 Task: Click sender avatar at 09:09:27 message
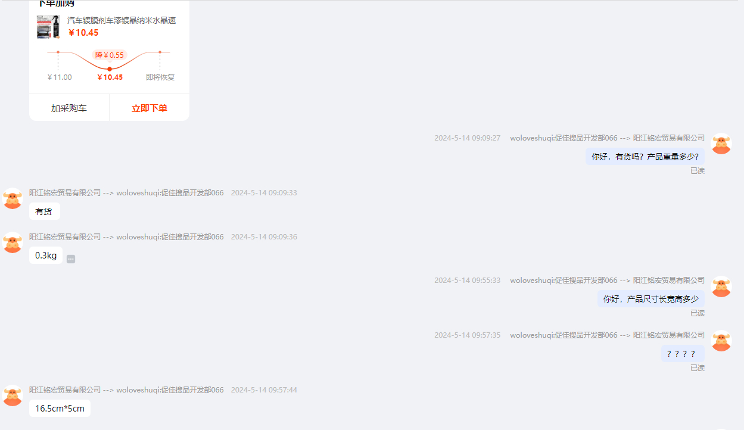(721, 144)
